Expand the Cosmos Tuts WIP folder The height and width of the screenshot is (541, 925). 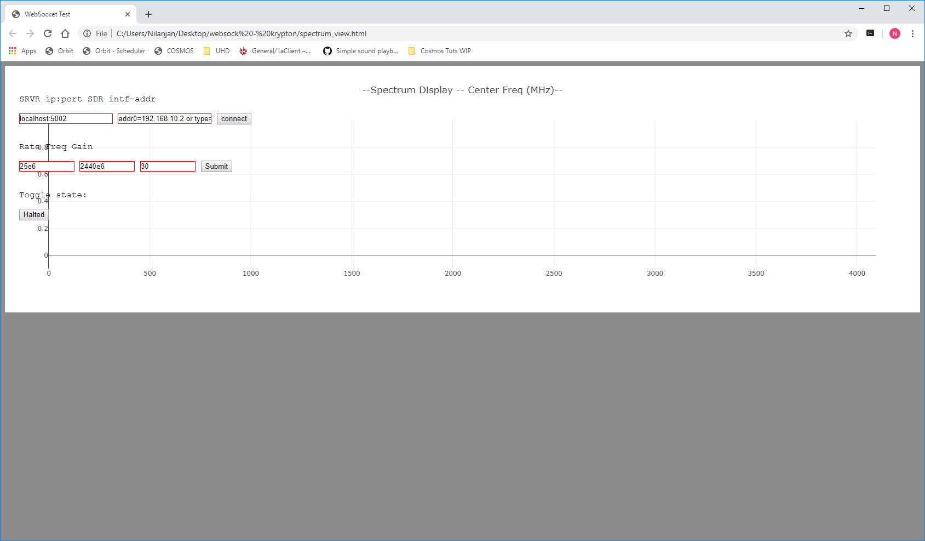[x=440, y=51]
